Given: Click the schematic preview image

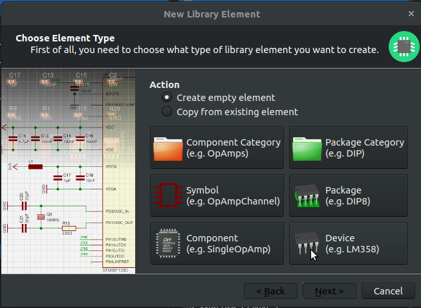Looking at the screenshot, I should coord(68,171).
